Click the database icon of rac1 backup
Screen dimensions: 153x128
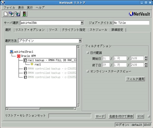point(26,60)
